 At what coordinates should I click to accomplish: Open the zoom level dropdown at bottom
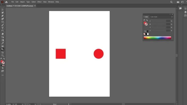(13, 104)
